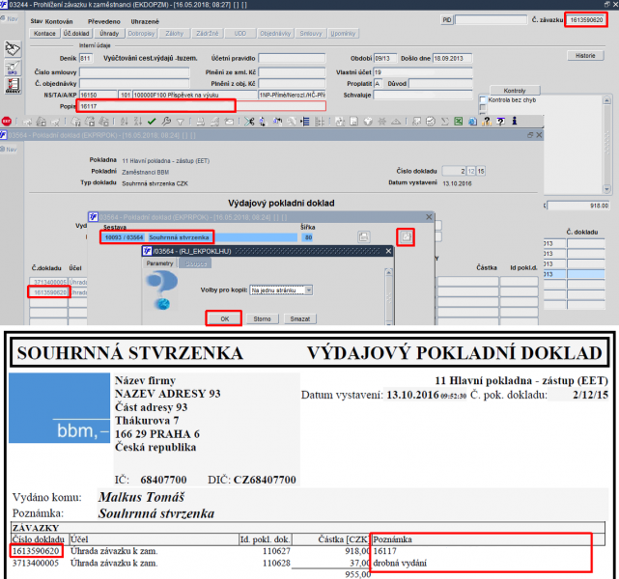This screenshot has height=579, width=619.
Task: Click the context help icon with underlined question mark
Action: [x=501, y=122]
